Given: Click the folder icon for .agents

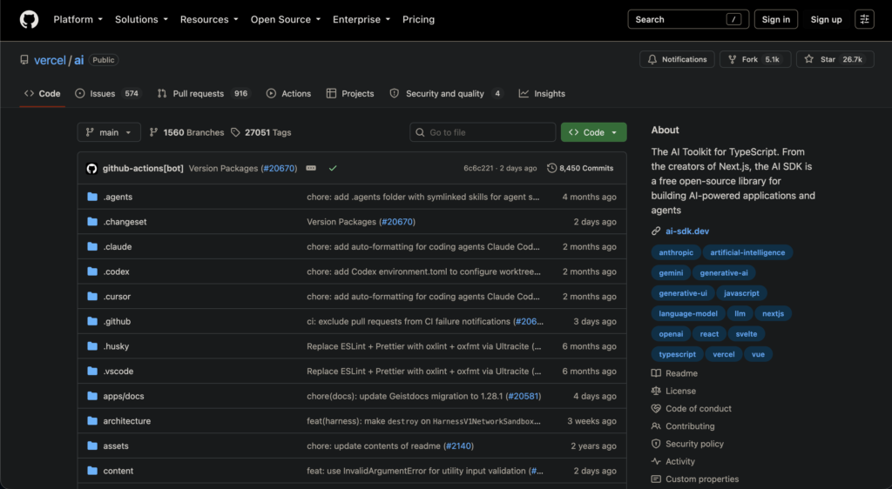Looking at the screenshot, I should point(92,197).
